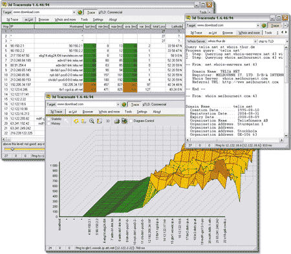This screenshot has width=291, height=254.
Task: Click the Trace button in diagram window
Action: pyautogui.click(x=135, y=105)
